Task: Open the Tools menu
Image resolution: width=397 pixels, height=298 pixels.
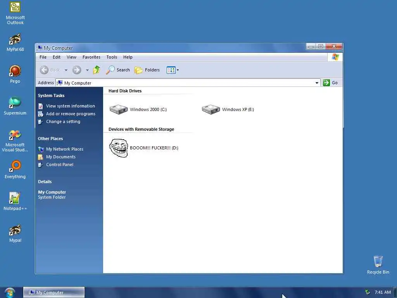Action: [112, 57]
